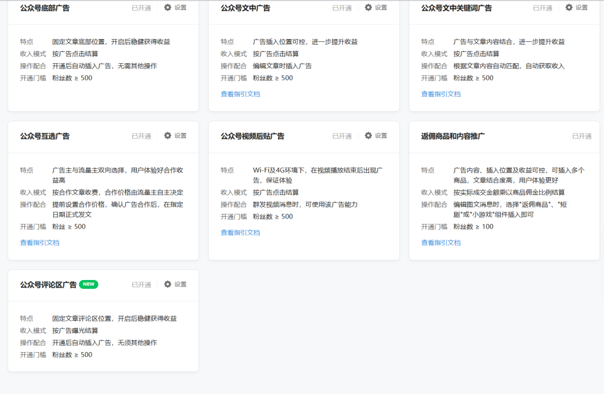
Task: Open guide document link for 公众号文中关键词广告
Action: click(x=441, y=94)
